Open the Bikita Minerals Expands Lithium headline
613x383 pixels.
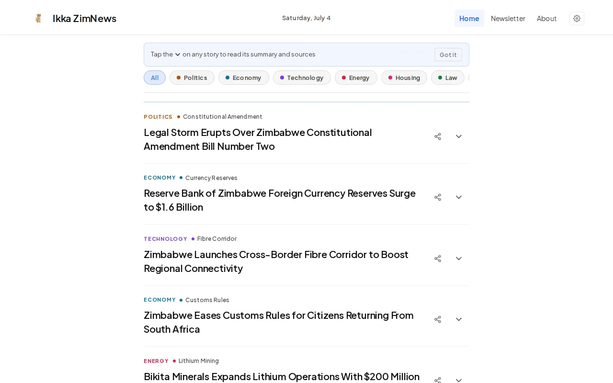282,377
